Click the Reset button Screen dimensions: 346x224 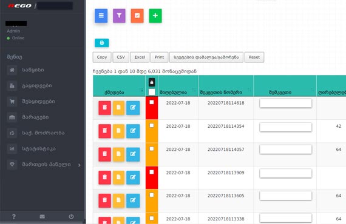coord(254,57)
